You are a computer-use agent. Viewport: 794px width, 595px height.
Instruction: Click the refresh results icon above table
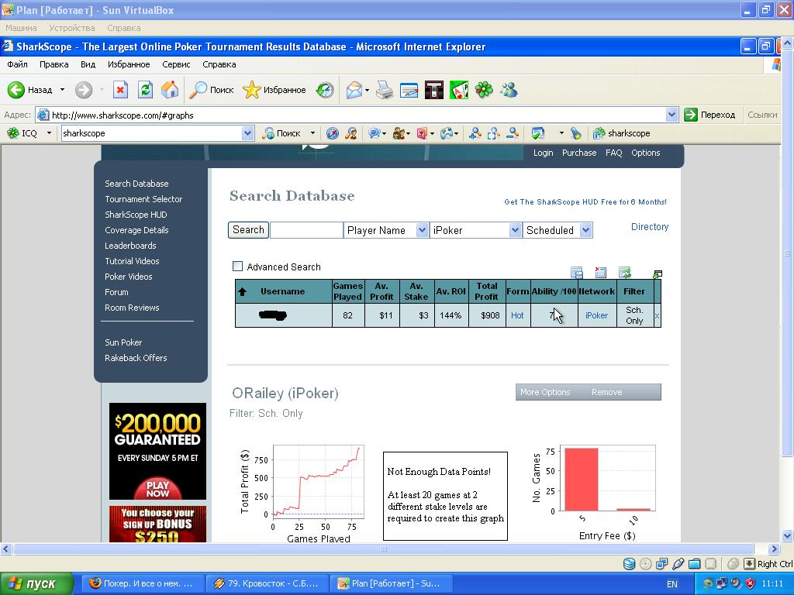(x=624, y=273)
